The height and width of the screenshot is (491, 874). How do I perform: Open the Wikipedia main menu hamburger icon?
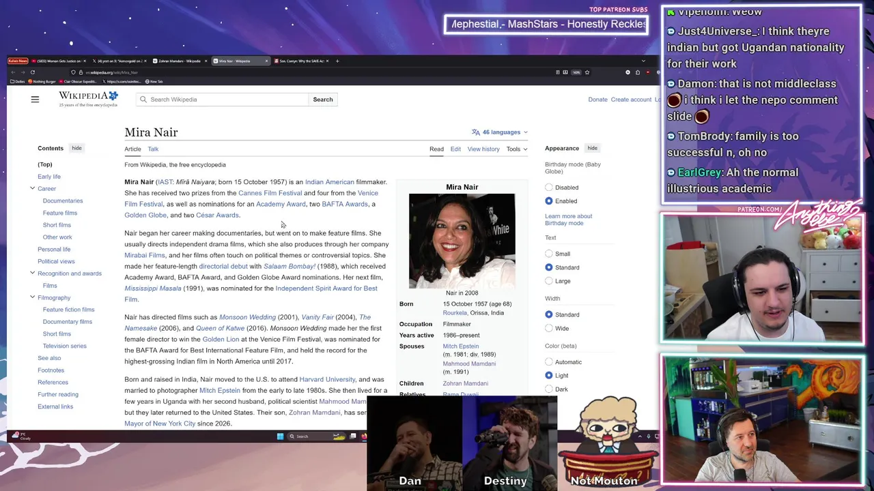coord(35,100)
